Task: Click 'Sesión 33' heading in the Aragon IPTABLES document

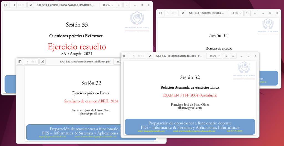Action: pos(77,25)
